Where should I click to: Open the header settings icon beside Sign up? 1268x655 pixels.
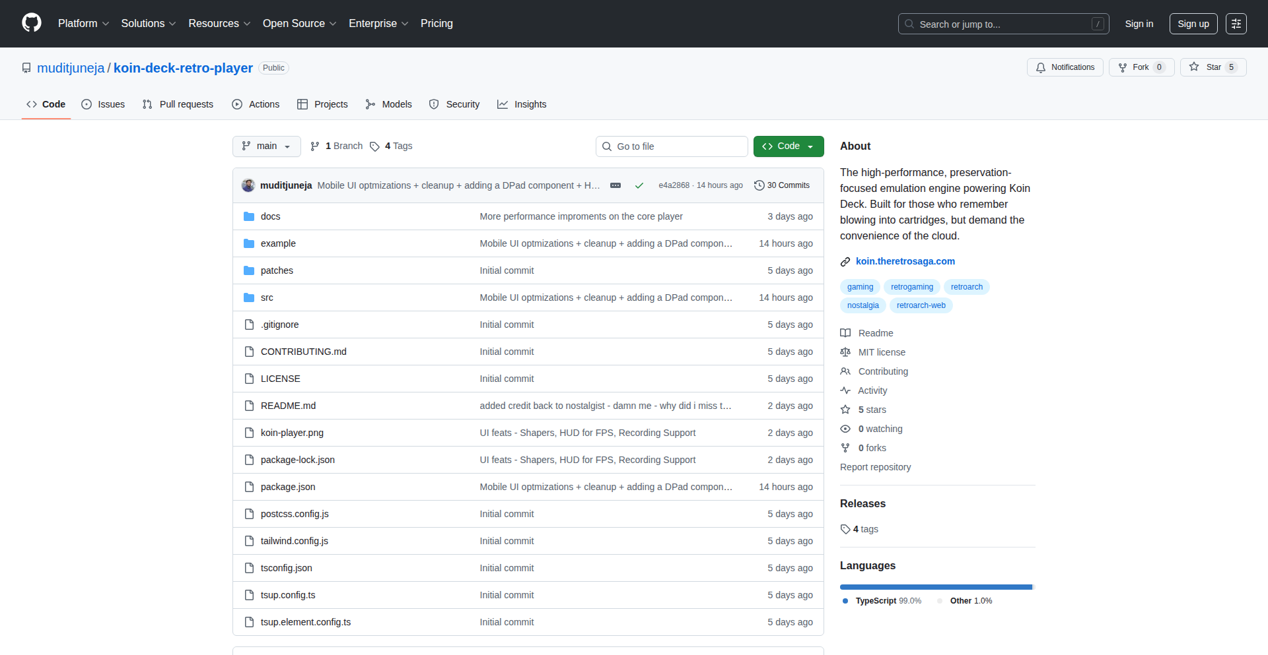(1236, 24)
